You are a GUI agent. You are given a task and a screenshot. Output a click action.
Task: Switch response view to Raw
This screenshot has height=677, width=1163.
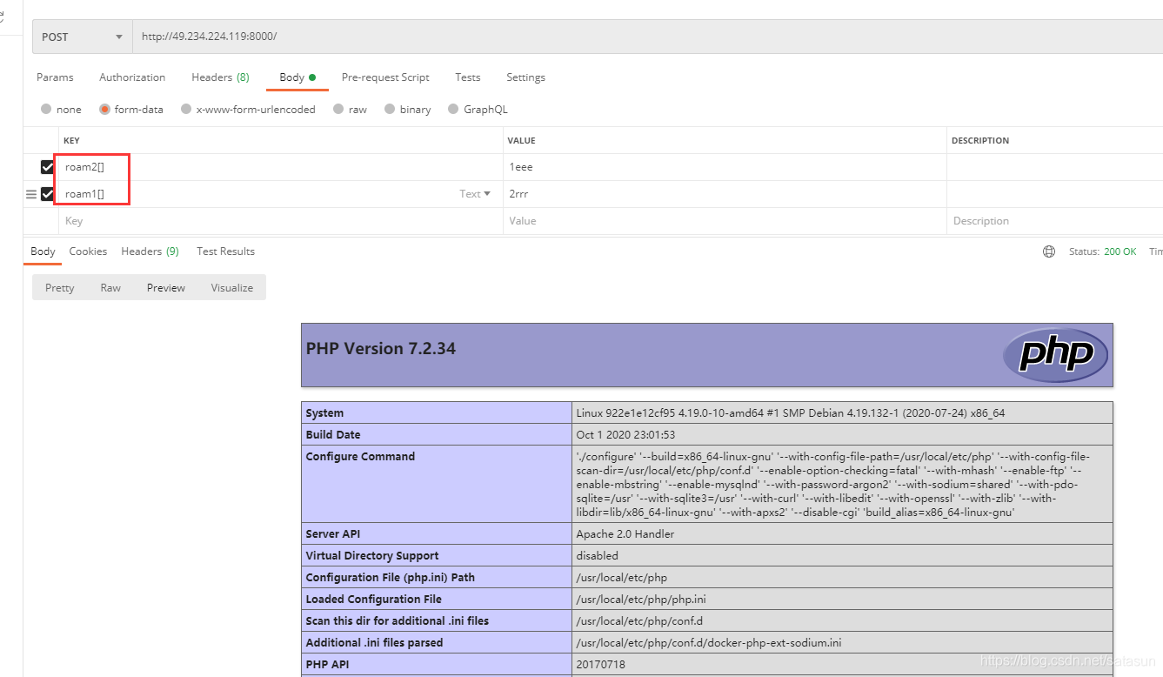click(110, 288)
